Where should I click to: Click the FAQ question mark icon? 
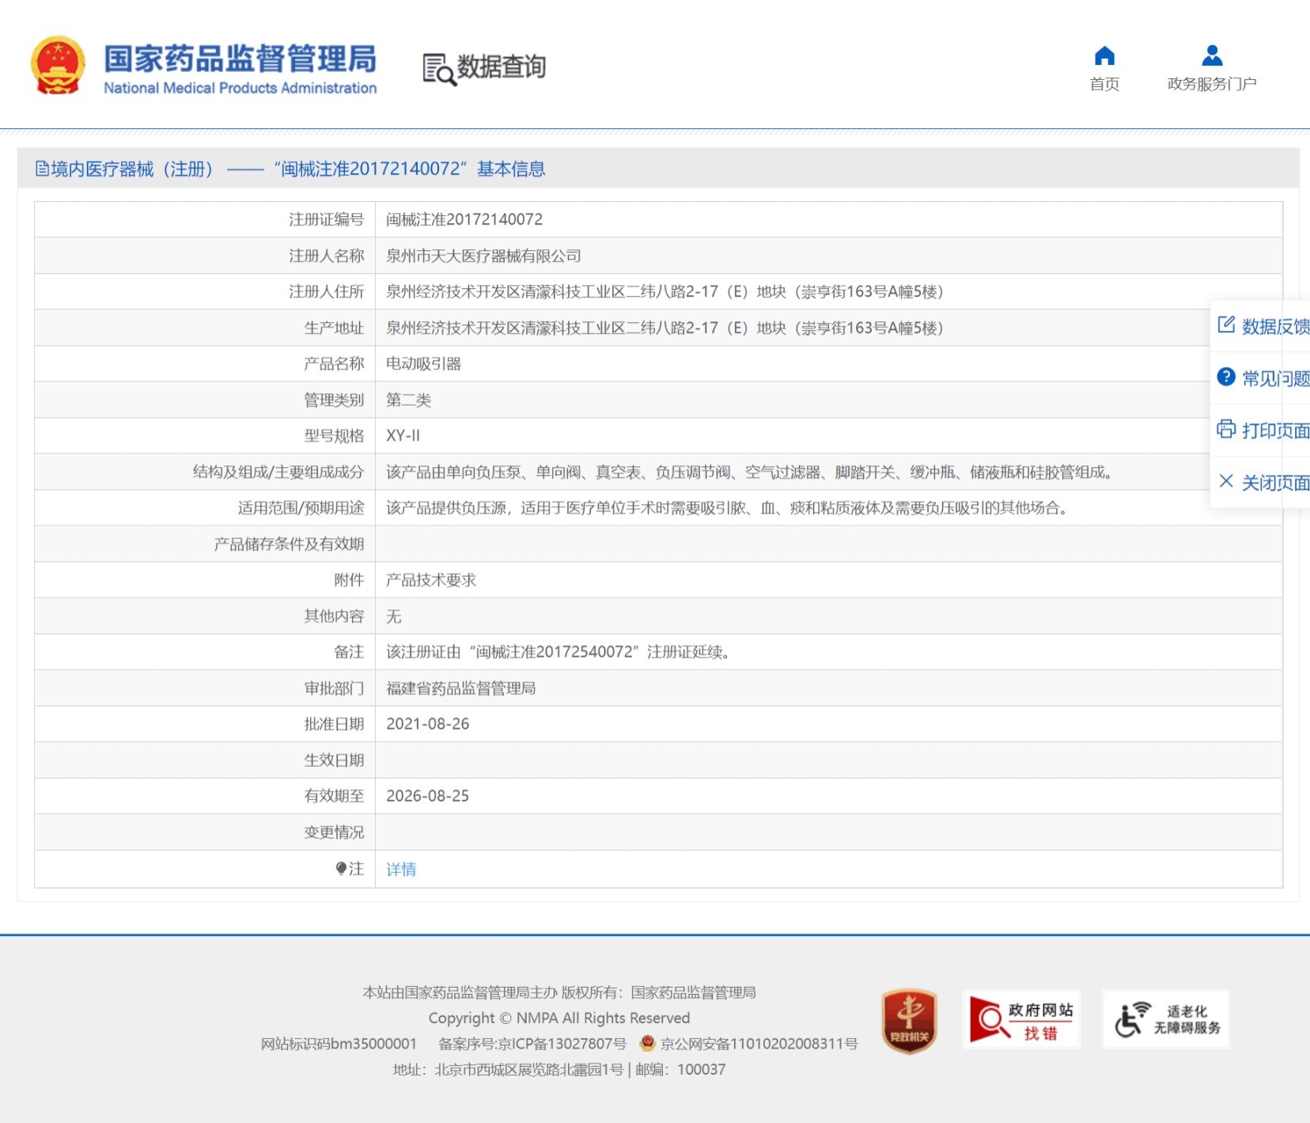click(1225, 377)
